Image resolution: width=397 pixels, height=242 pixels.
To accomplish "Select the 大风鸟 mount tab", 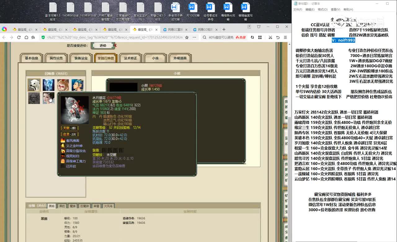I will [x=108, y=206].
